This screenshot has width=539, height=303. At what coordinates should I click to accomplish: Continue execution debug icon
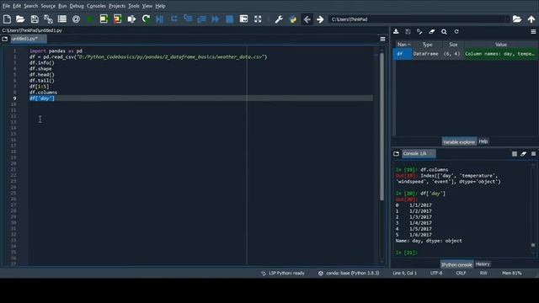pos(216,19)
